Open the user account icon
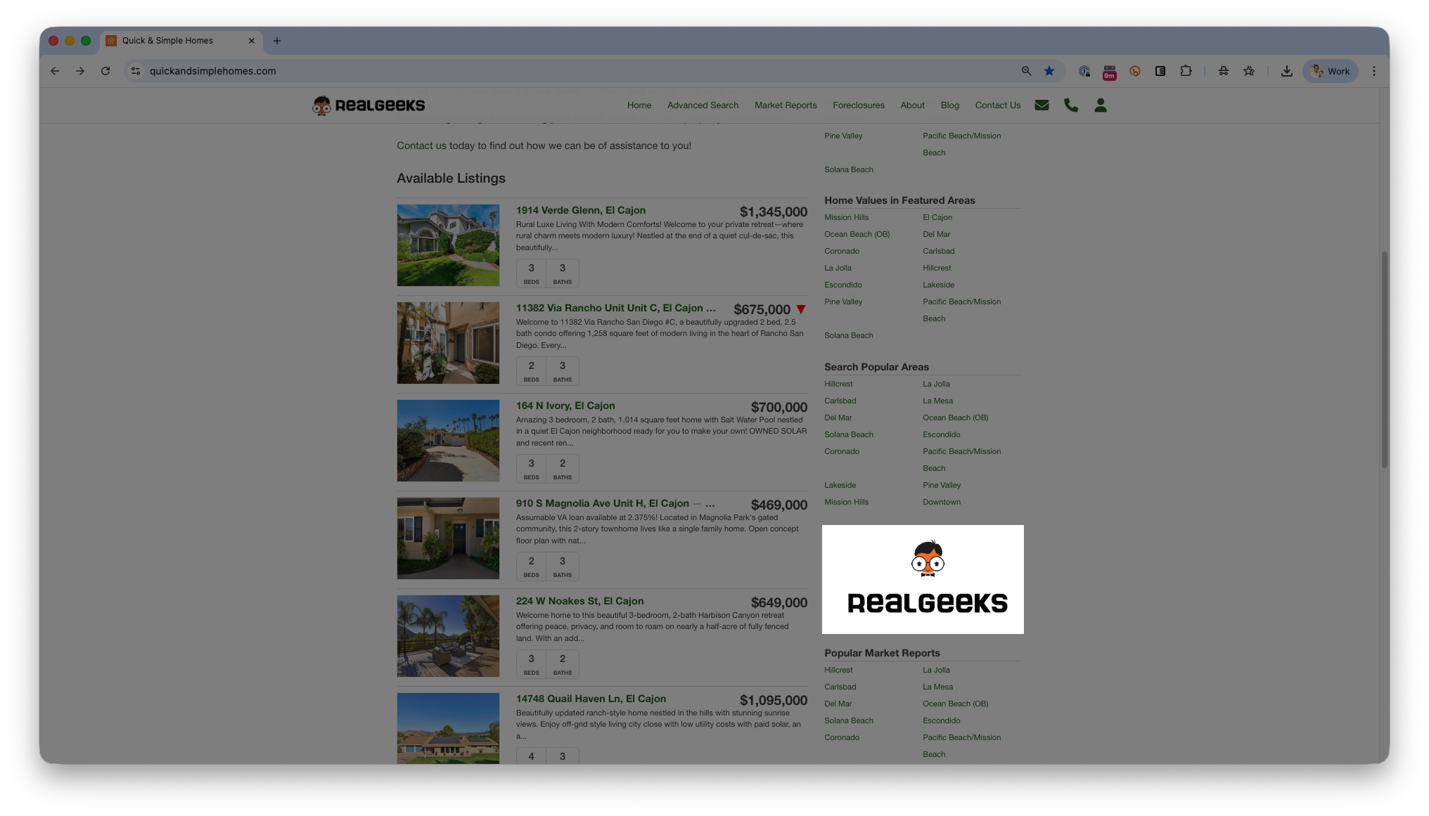 (x=1101, y=105)
